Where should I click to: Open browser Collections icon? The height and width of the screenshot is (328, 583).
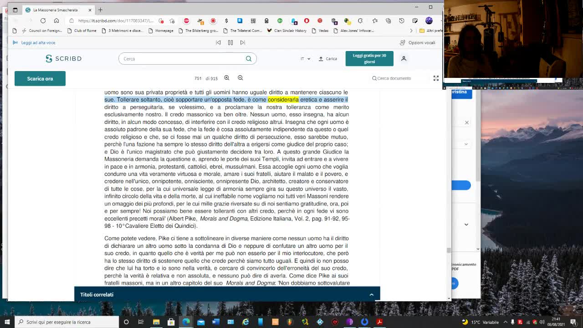click(x=388, y=20)
